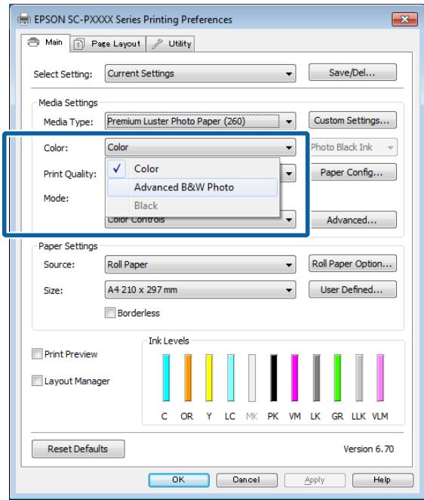
Task: Click the cyan C ink level bar
Action: click(166, 378)
